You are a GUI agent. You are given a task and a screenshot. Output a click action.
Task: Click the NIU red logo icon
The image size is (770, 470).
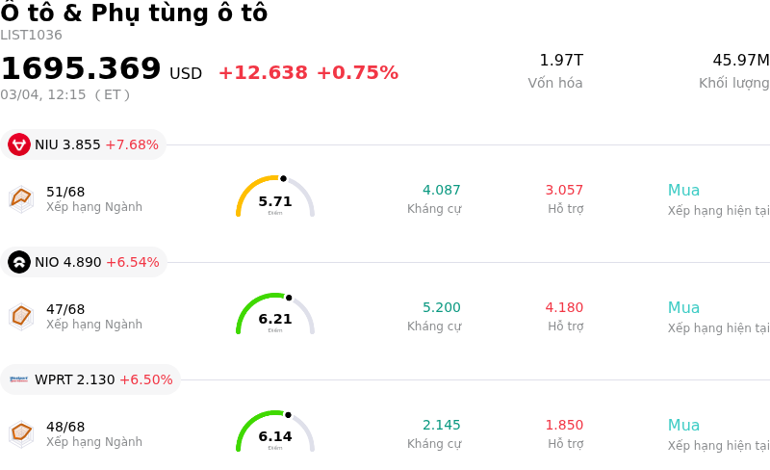point(19,144)
